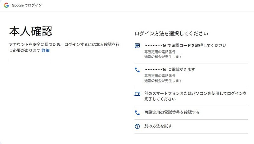The width and height of the screenshot is (254, 144).
Task: Choose 再設定用の電話番号を確認する
Action: (x=172, y=113)
